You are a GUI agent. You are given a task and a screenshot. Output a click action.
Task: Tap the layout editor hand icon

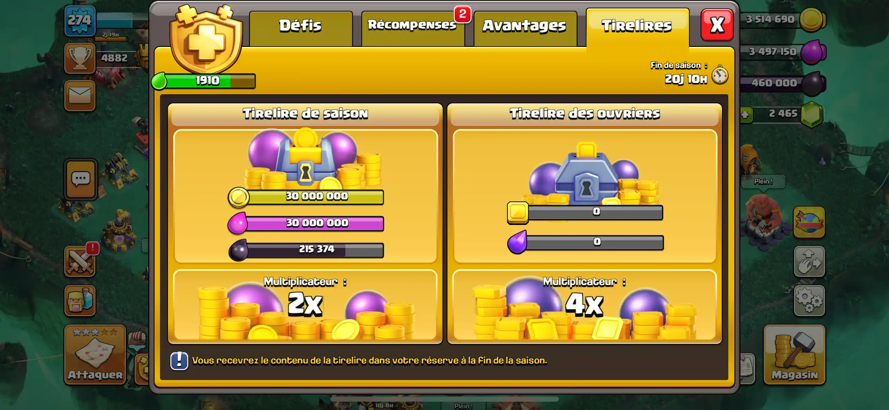pyautogui.click(x=809, y=262)
